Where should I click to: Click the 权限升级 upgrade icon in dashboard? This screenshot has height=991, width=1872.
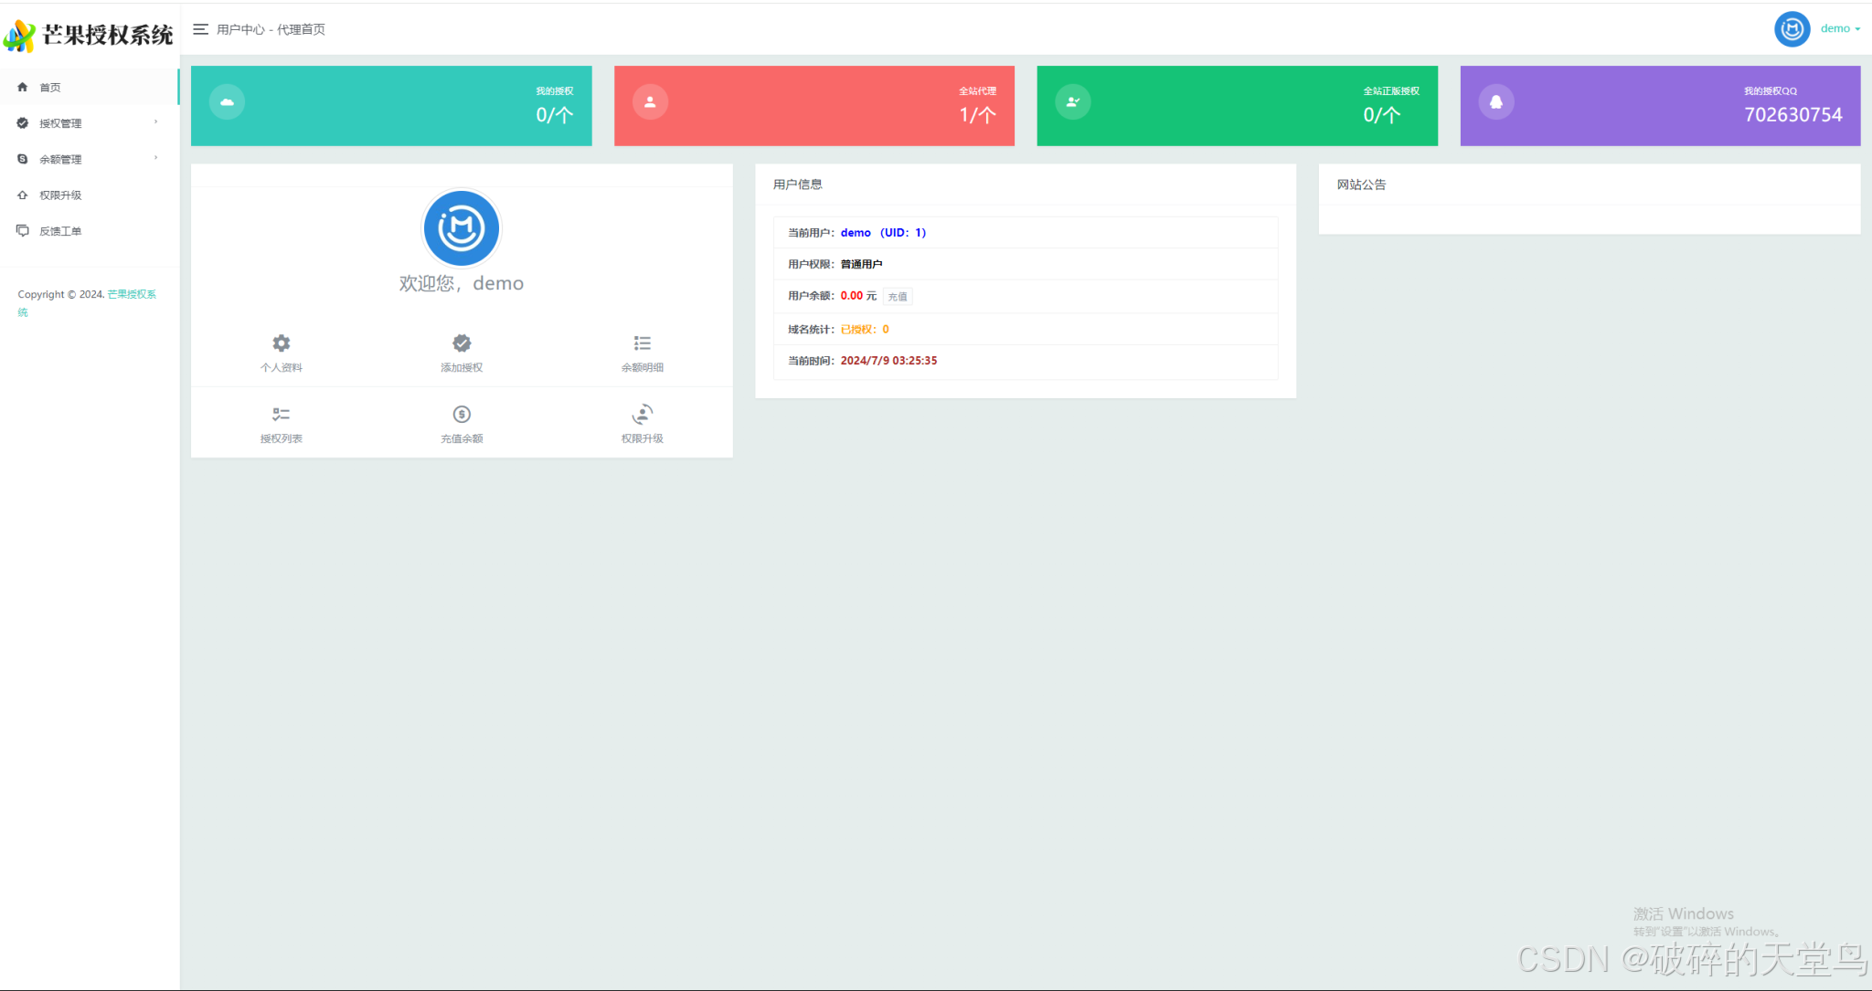click(x=642, y=413)
